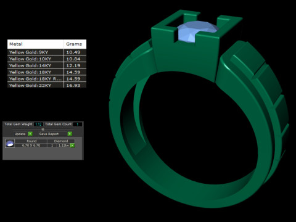This screenshot has width=296, height=222.
Task: Click the 12.19 grams value
Action: coord(73,65)
